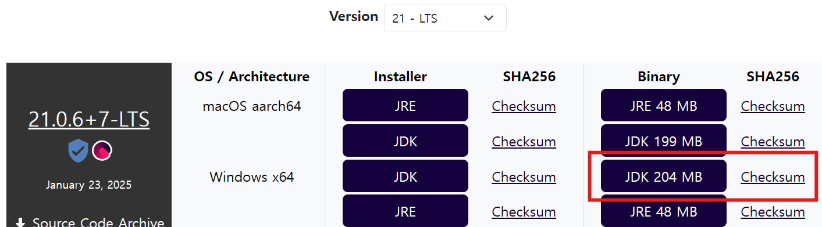This screenshot has width=822, height=227.
Task: Click the pink circular badge icon
Action: click(102, 151)
